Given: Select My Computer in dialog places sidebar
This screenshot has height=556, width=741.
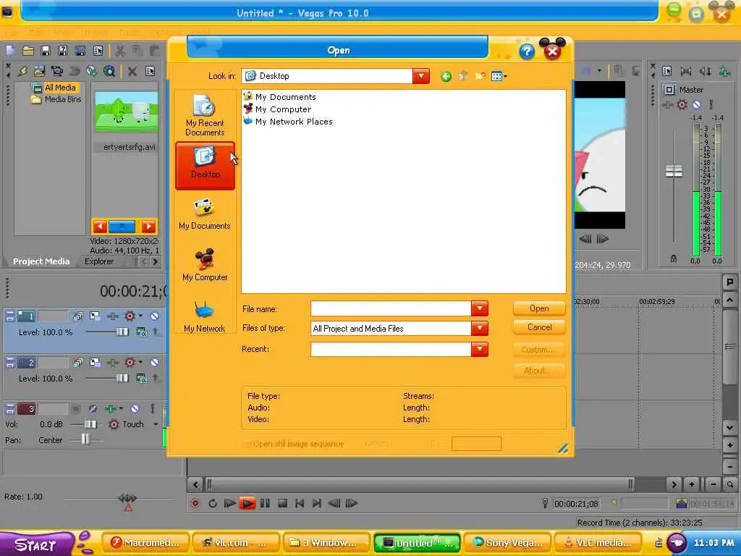Looking at the screenshot, I should [x=205, y=265].
